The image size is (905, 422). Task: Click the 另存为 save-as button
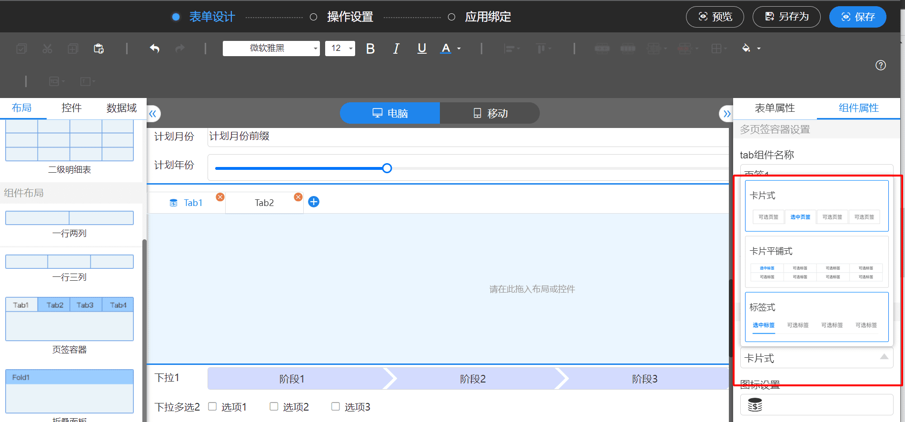pos(786,17)
